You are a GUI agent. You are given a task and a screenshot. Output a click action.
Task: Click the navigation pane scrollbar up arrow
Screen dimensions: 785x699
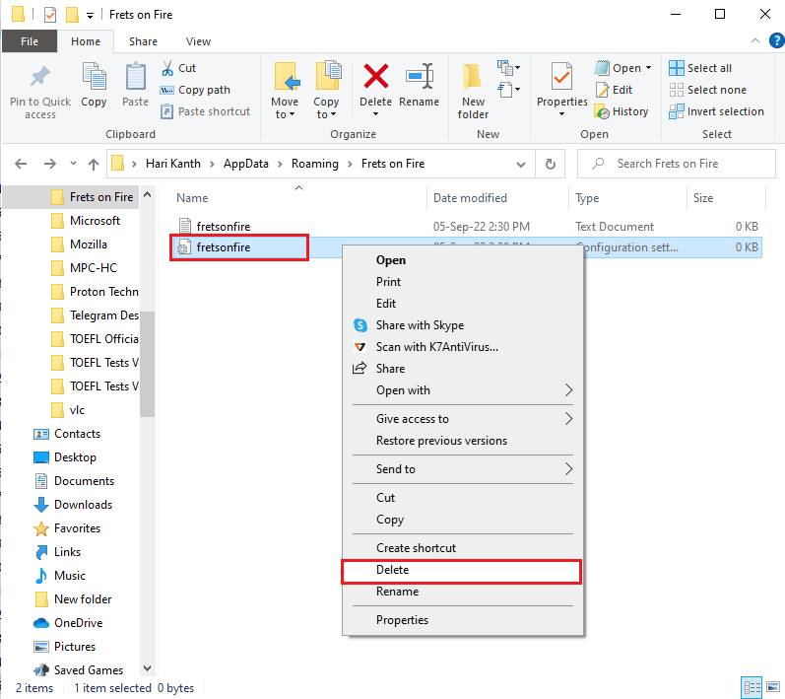(x=147, y=195)
